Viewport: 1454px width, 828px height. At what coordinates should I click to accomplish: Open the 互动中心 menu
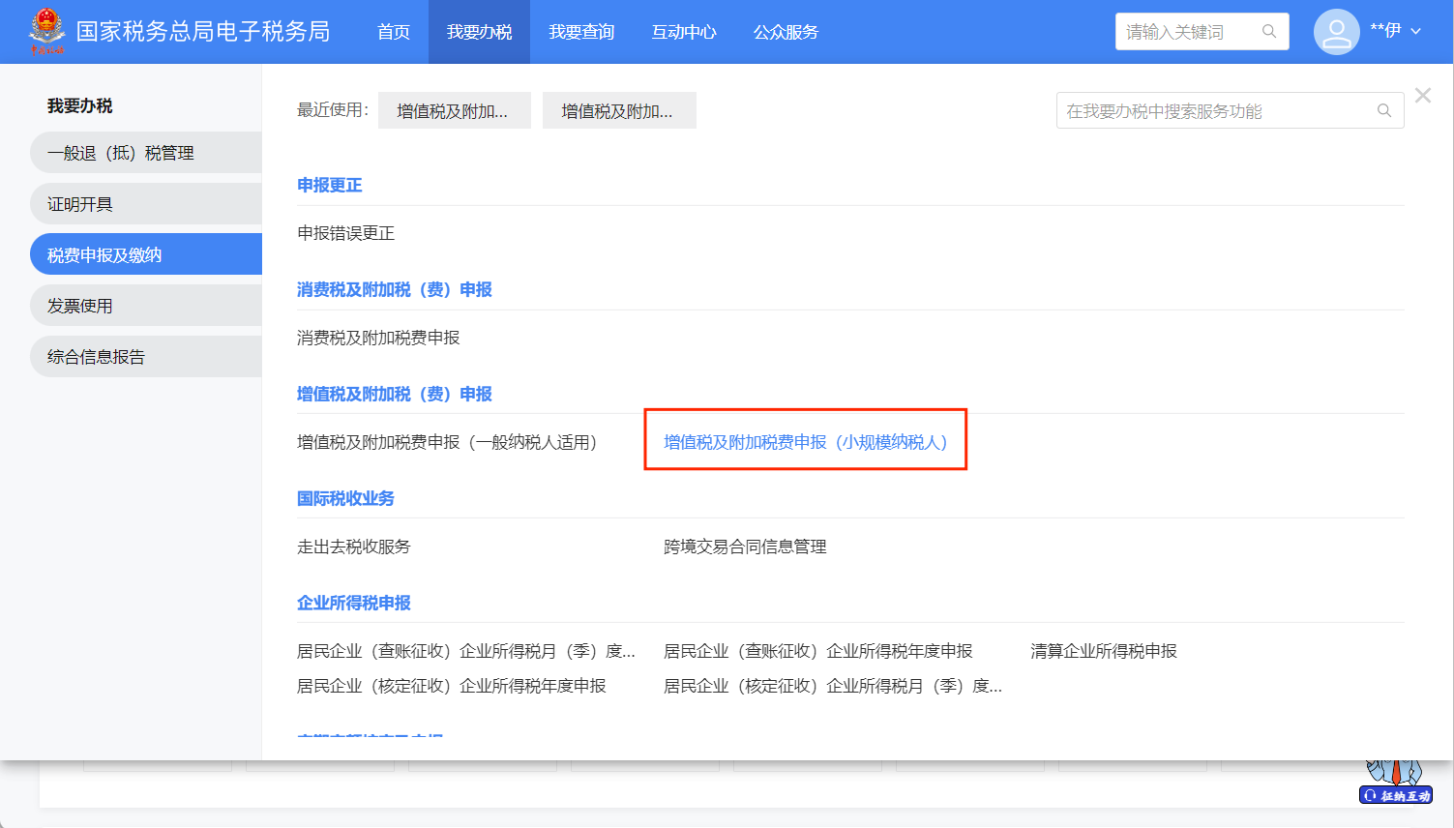click(684, 32)
